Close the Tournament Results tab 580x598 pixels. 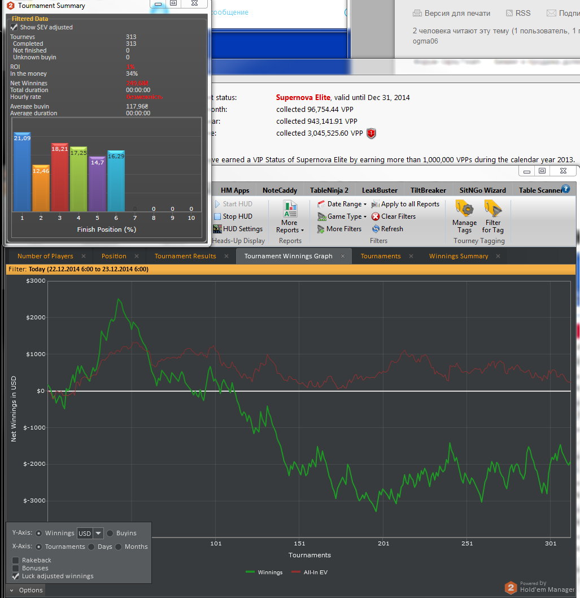[x=226, y=256]
